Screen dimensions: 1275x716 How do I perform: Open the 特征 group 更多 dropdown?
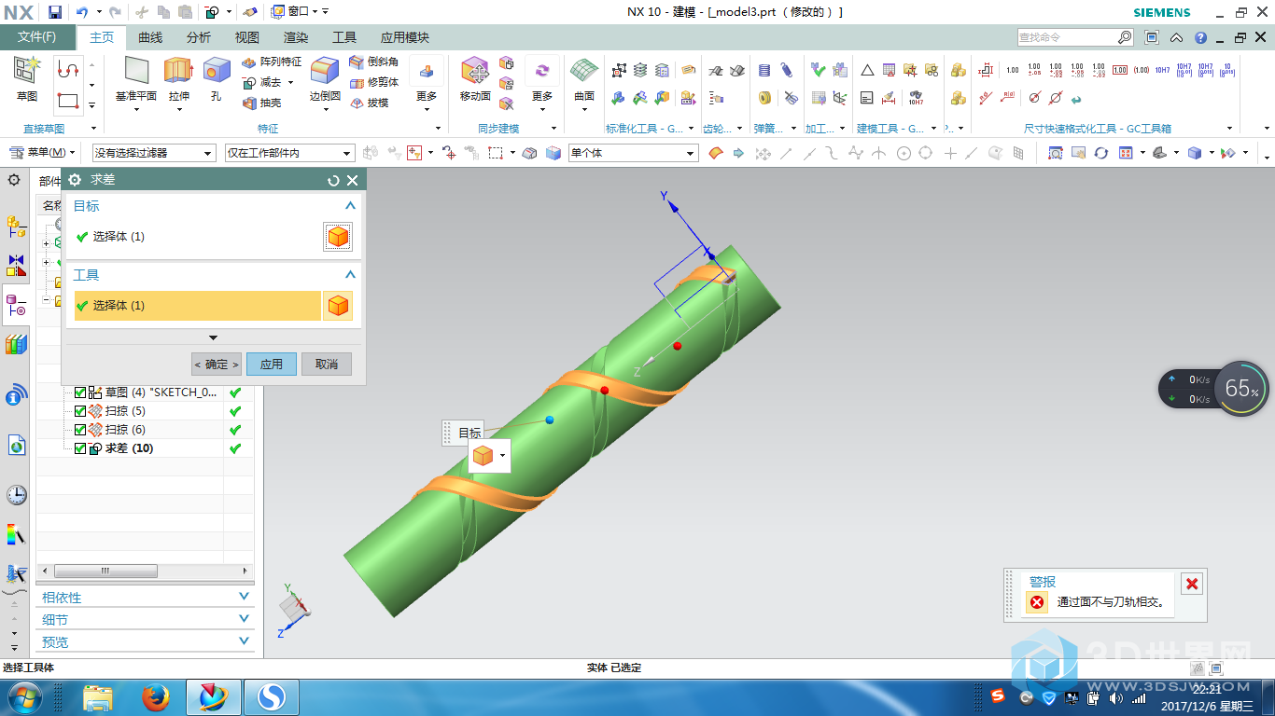(427, 84)
